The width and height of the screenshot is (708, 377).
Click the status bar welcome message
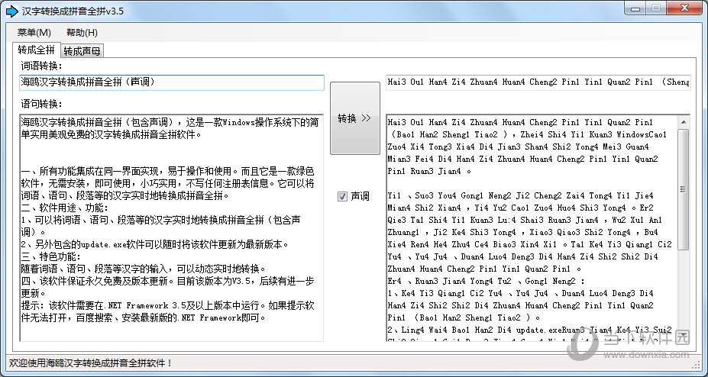(x=90, y=362)
